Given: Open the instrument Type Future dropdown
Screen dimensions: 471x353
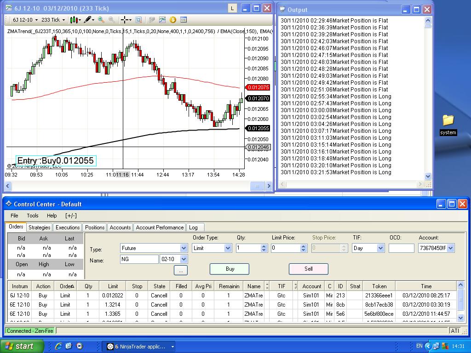Looking at the screenshot, I should coord(184,248).
